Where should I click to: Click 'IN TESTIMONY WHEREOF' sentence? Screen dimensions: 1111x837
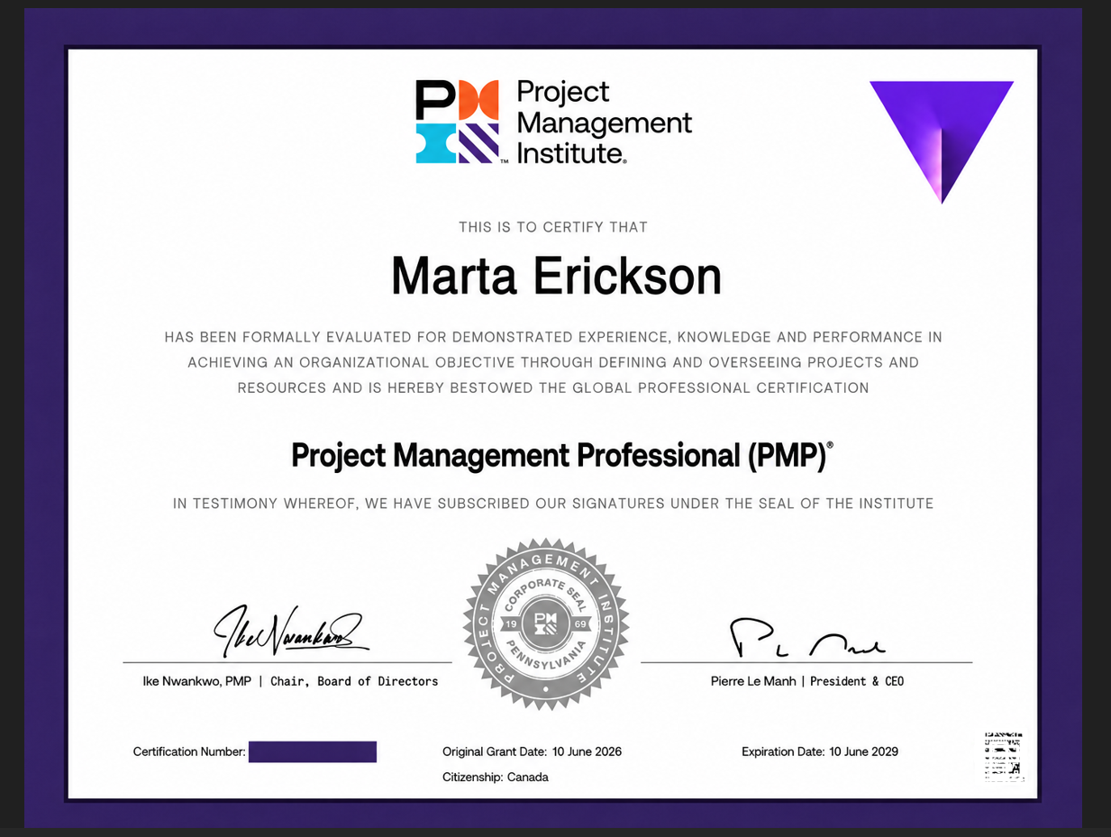click(553, 504)
